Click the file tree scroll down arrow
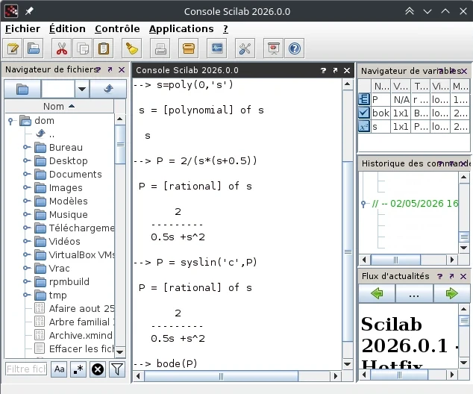This screenshot has width=473, height=394. click(x=120, y=351)
